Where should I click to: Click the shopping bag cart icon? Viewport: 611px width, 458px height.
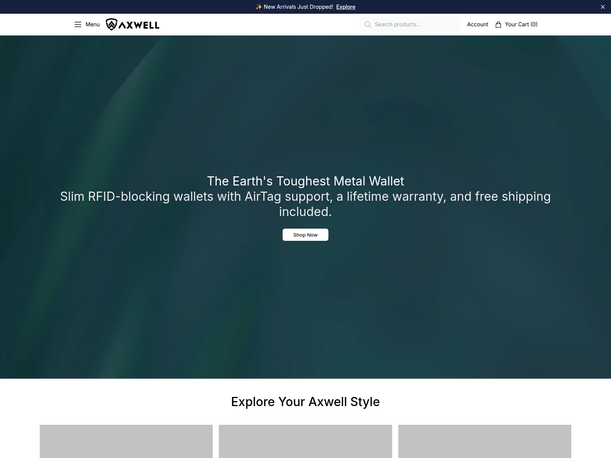498,24
